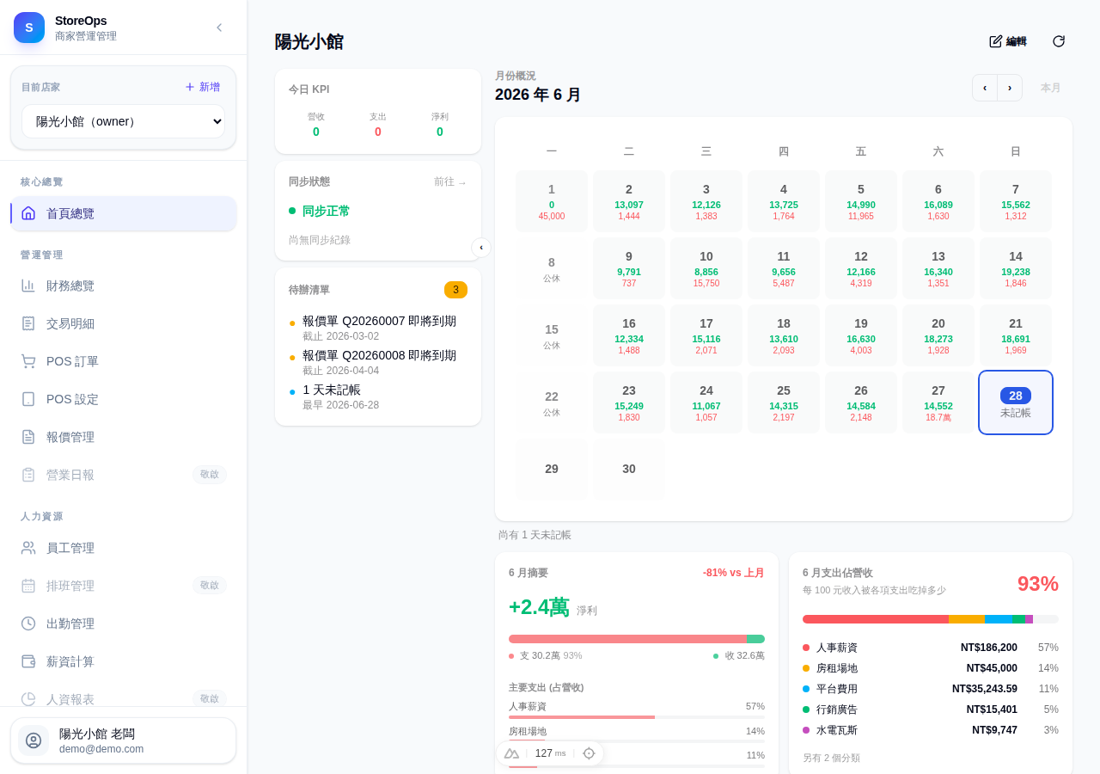The image size is (1100, 774).
Task: Click the orange badge 3 in 待辦清單
Action: [x=455, y=290]
